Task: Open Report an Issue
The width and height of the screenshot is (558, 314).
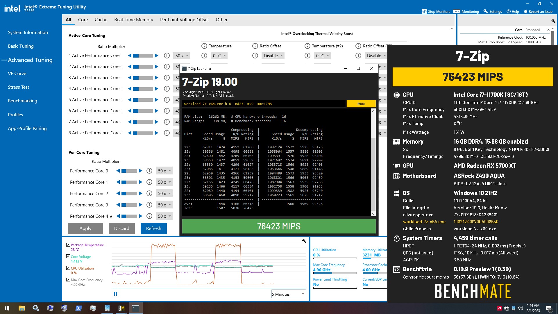Action: [x=538, y=12]
